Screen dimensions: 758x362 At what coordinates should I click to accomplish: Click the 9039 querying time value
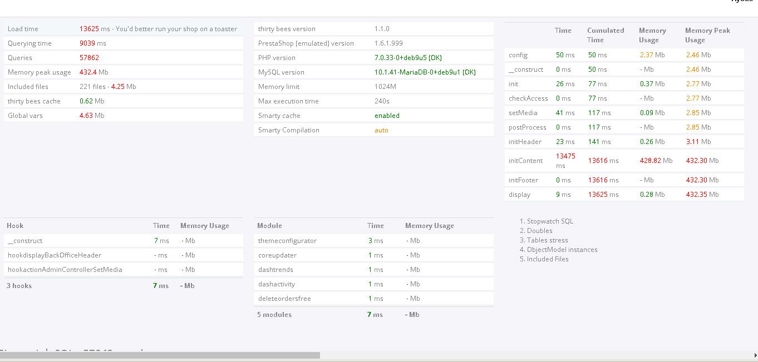point(87,43)
